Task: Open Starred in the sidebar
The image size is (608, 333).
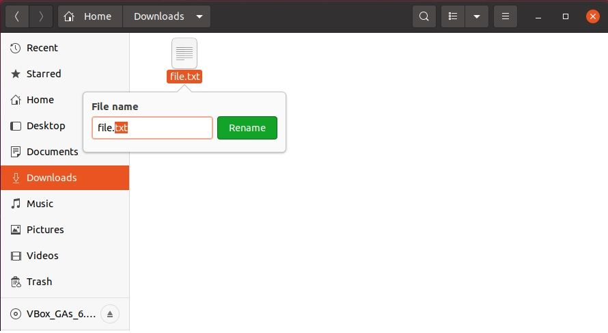Action: tap(65, 74)
